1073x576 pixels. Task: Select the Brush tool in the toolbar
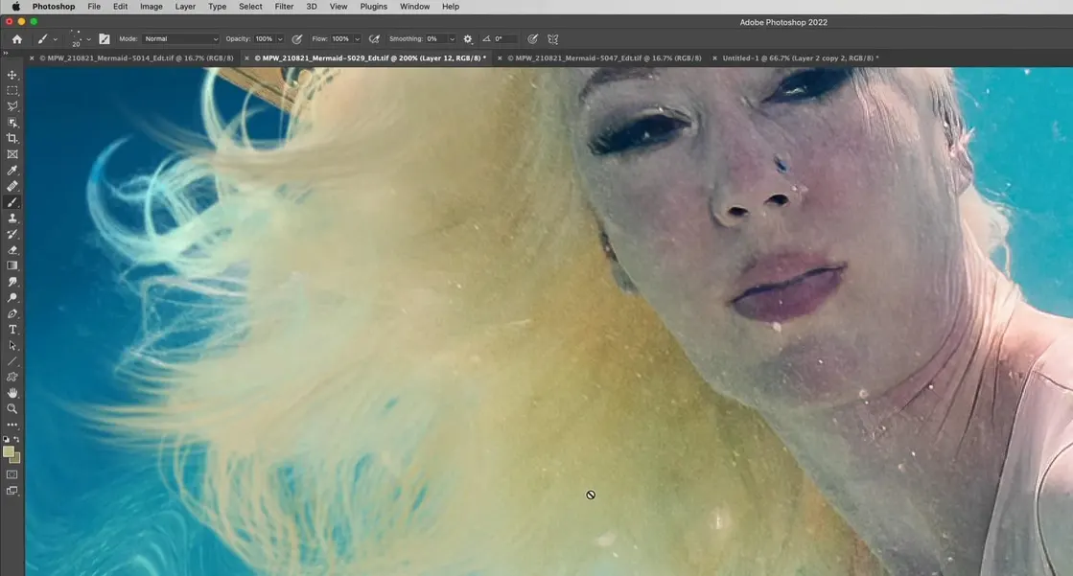(12, 202)
